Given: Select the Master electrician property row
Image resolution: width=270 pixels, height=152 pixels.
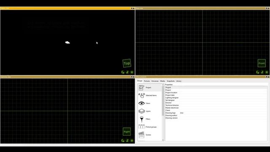Looking at the screenshot, I should tap(216, 108).
